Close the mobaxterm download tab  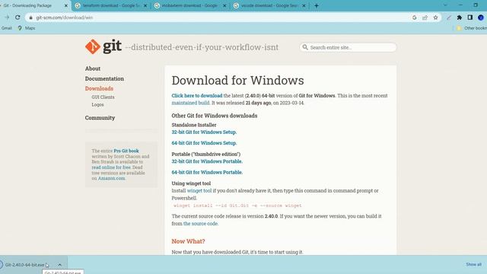tap(224, 5)
